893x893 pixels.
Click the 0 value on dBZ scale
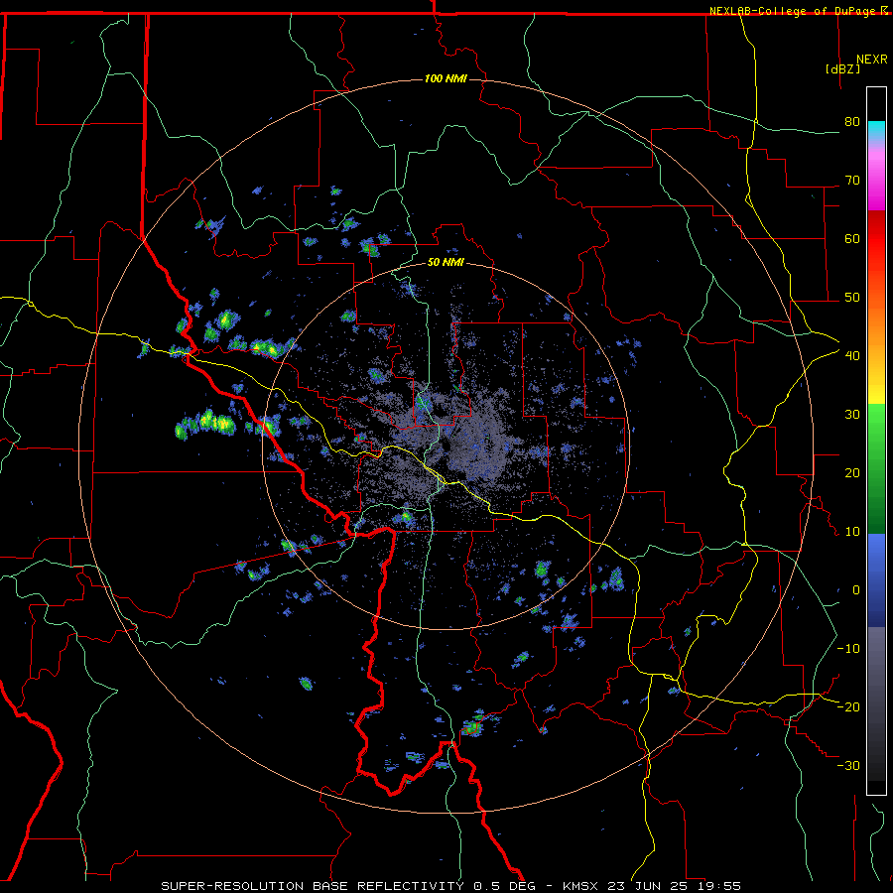tap(855, 590)
